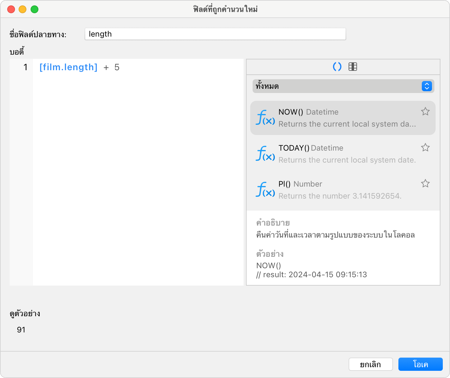Click the NOW() function fx icon
The image size is (450, 378).
click(x=265, y=118)
